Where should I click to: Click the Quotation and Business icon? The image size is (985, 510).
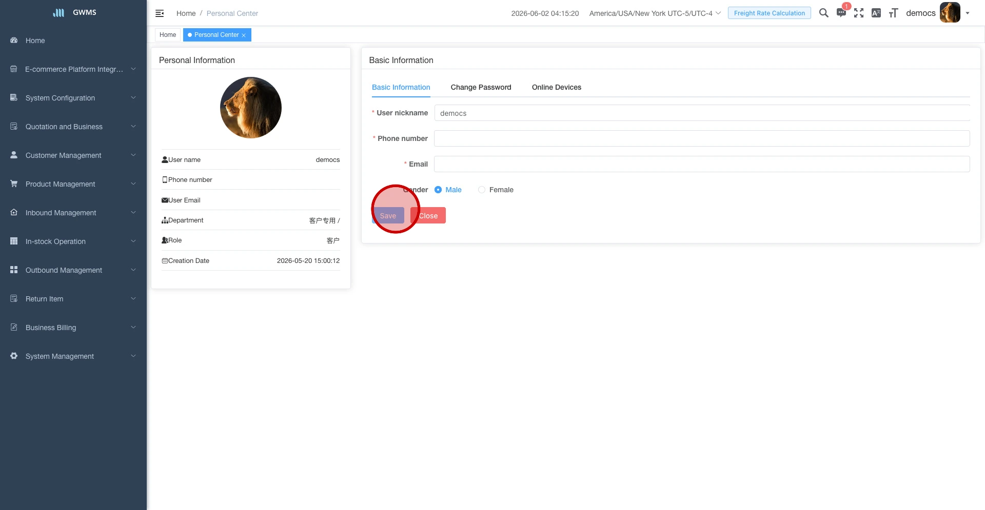coord(14,126)
